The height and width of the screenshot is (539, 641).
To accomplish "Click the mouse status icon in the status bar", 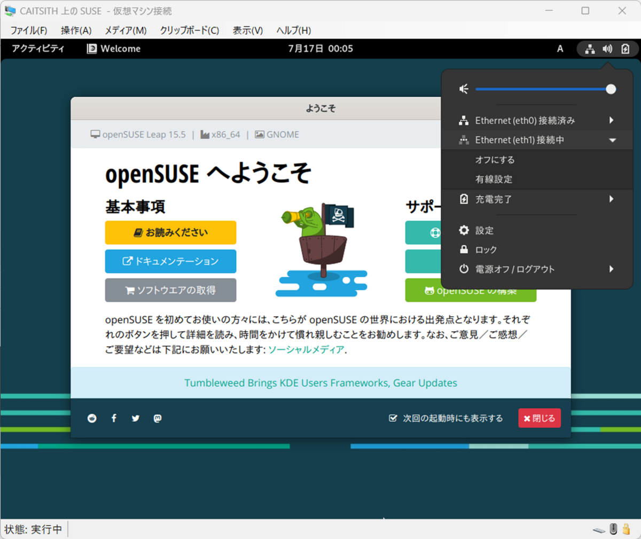I will pos(613,529).
